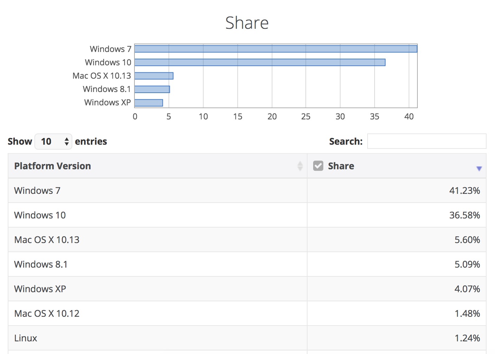Click the Windows 7 bar in chart
Viewport: 495px width, 354px height.
pyautogui.click(x=276, y=49)
